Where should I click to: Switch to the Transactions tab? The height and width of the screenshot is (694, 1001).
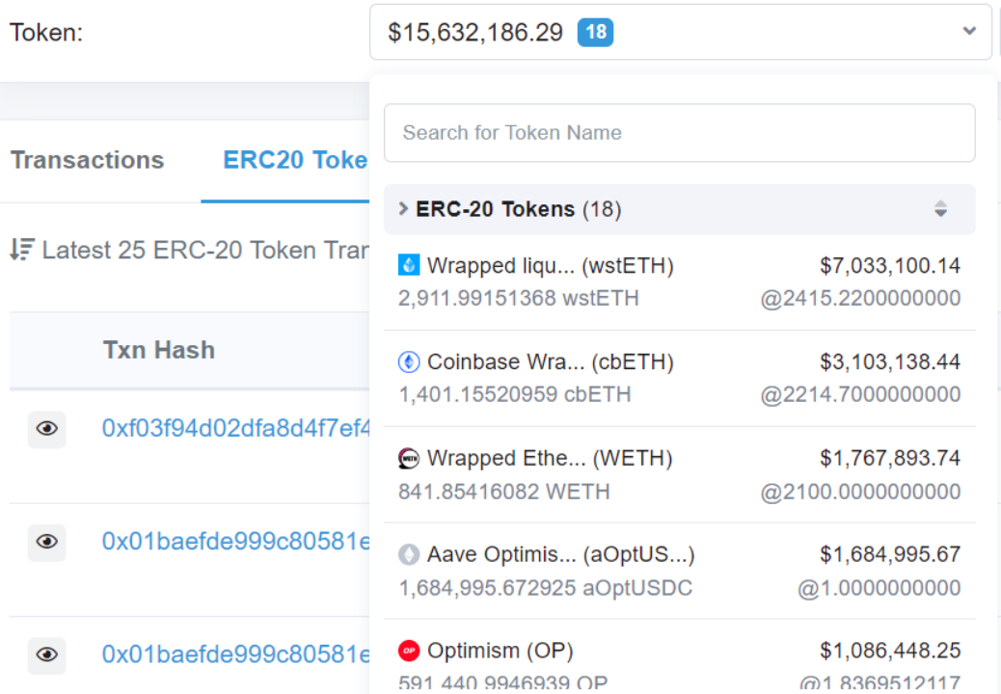(88, 160)
